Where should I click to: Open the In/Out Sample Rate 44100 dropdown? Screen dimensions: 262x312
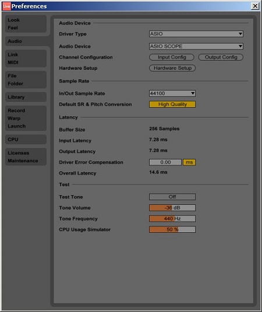click(172, 93)
